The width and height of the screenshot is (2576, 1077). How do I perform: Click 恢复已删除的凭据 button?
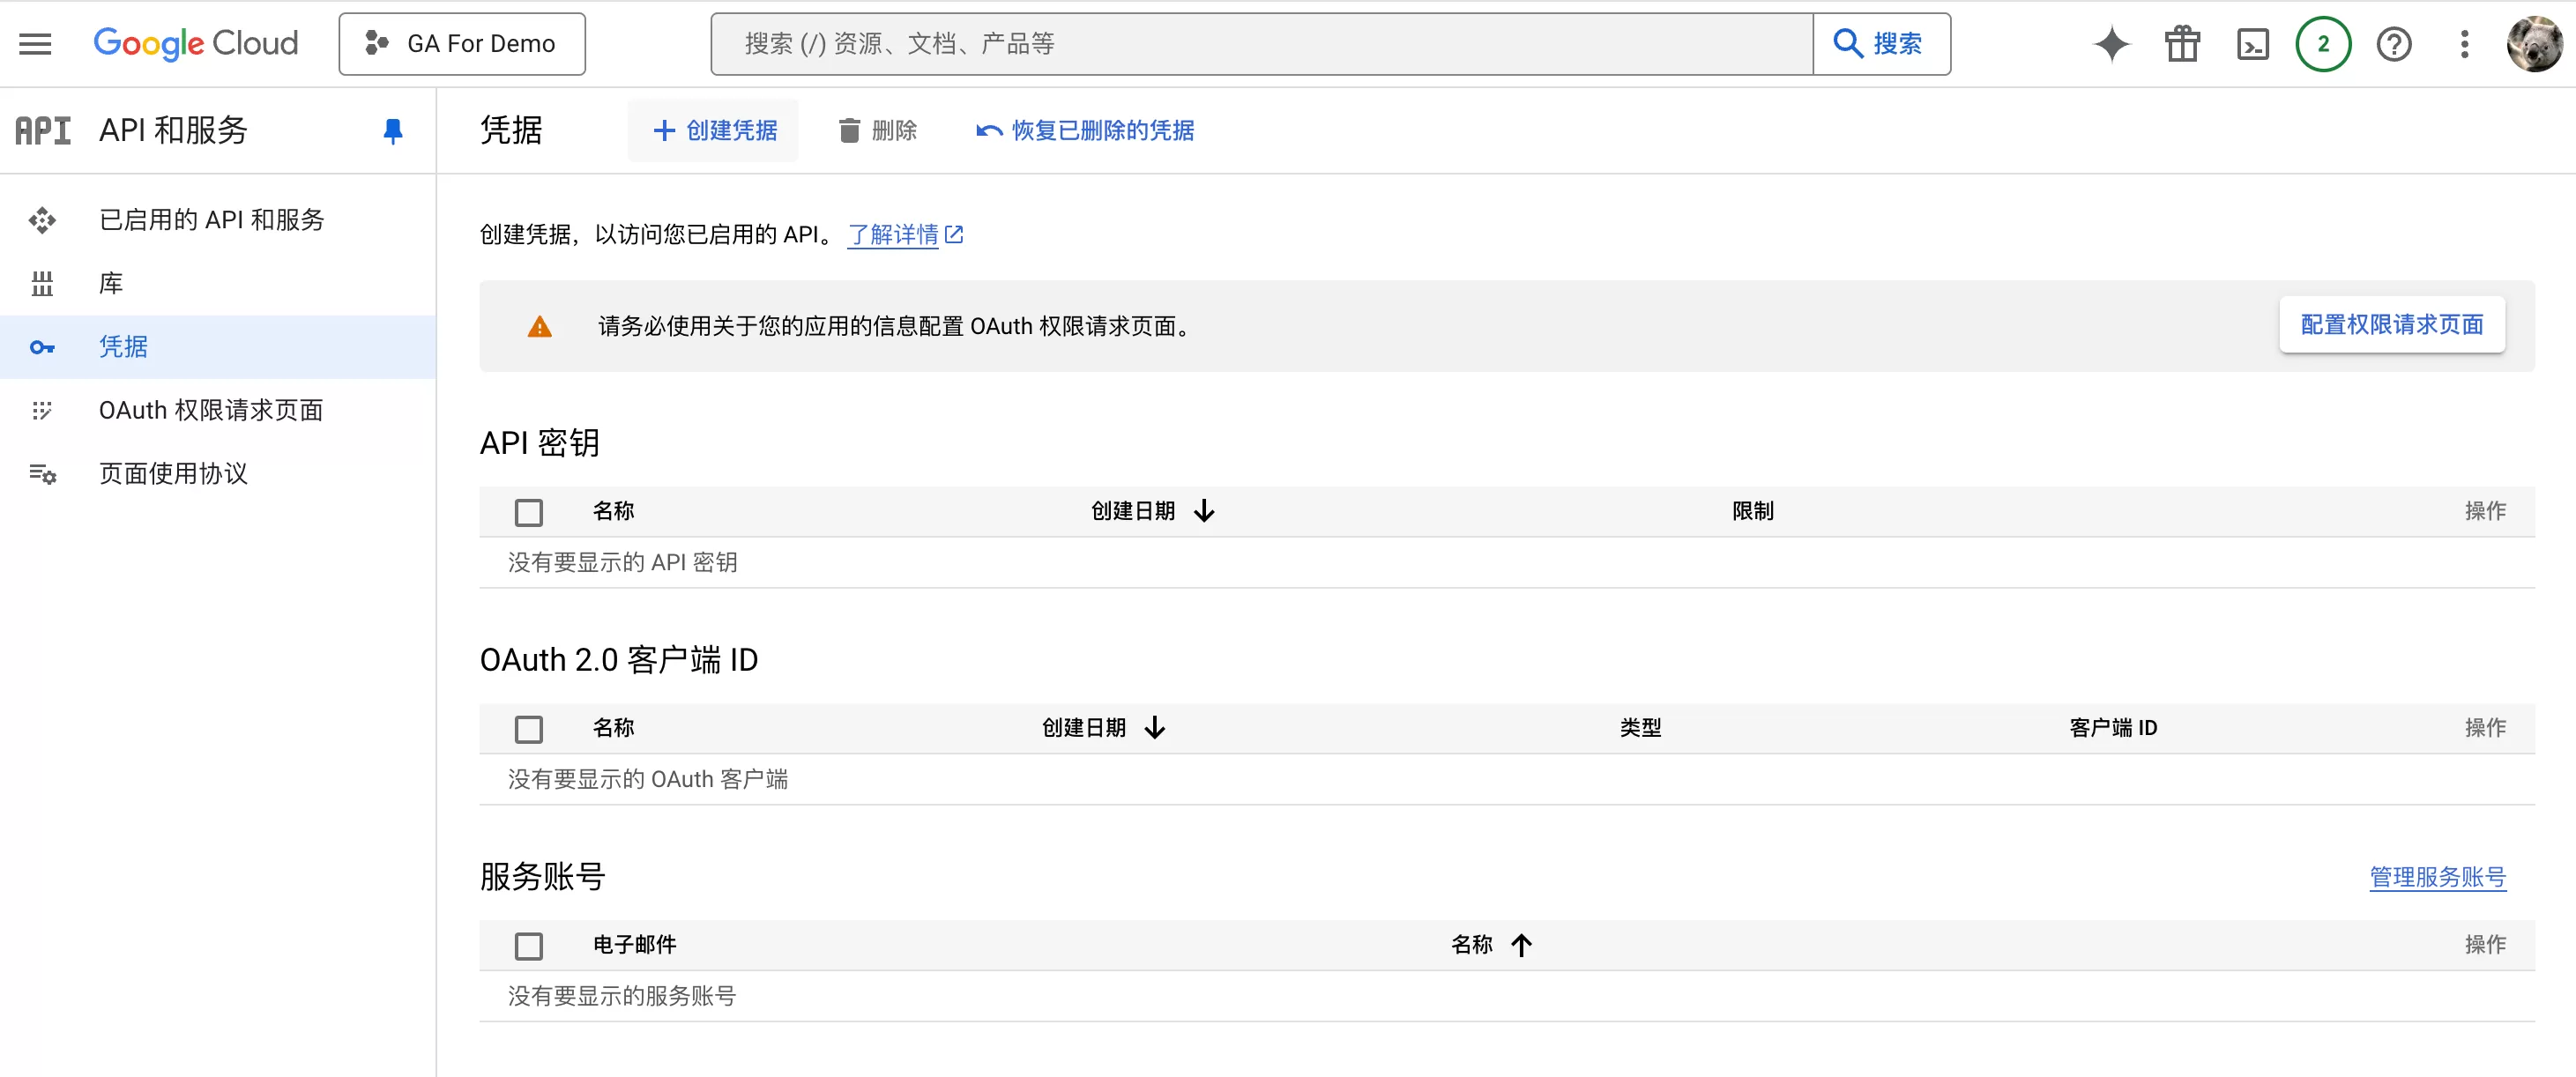[x=1085, y=131]
